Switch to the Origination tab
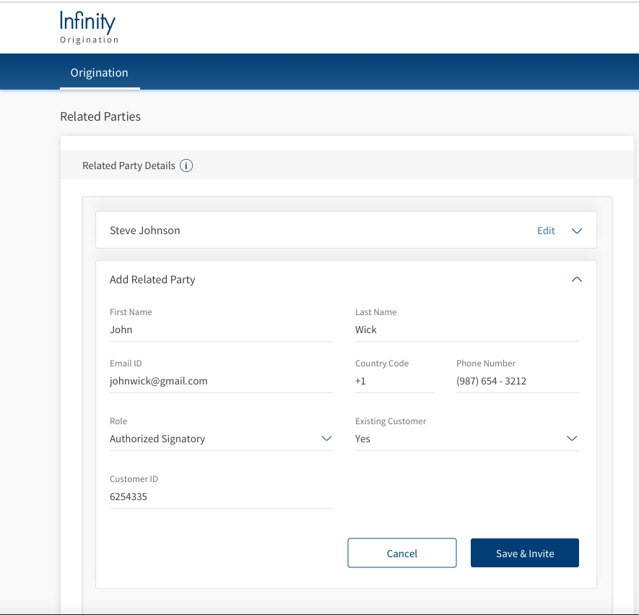 tap(100, 72)
